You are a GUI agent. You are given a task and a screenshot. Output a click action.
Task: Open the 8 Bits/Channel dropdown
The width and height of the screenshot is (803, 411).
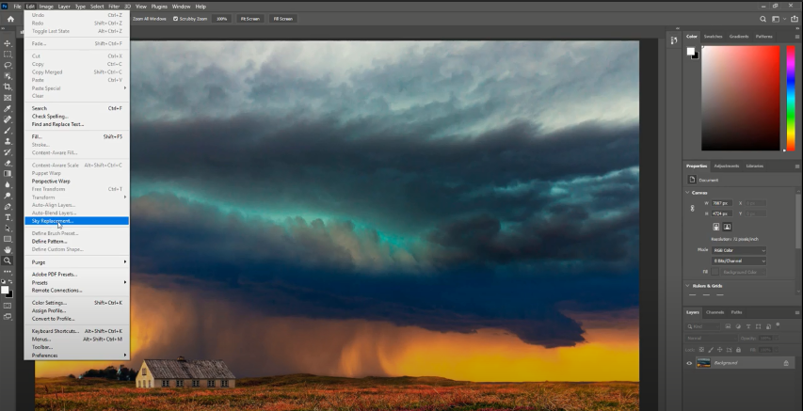coord(739,261)
